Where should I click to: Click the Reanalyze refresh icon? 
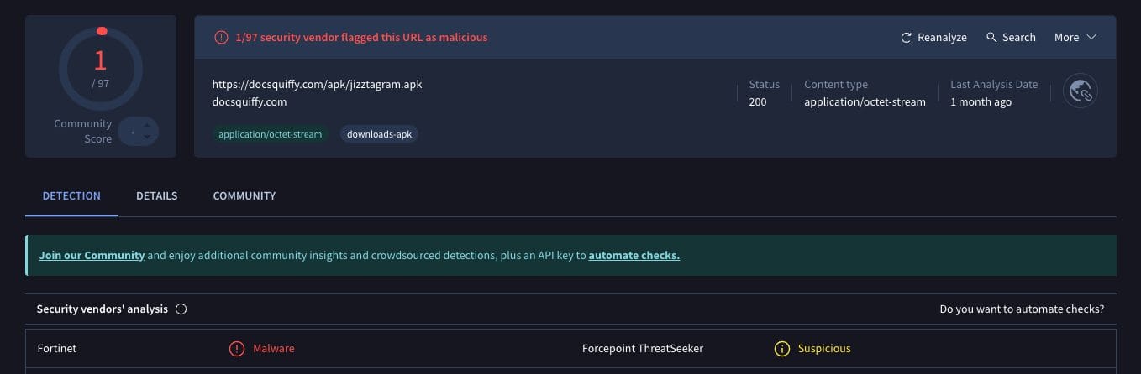(x=906, y=38)
